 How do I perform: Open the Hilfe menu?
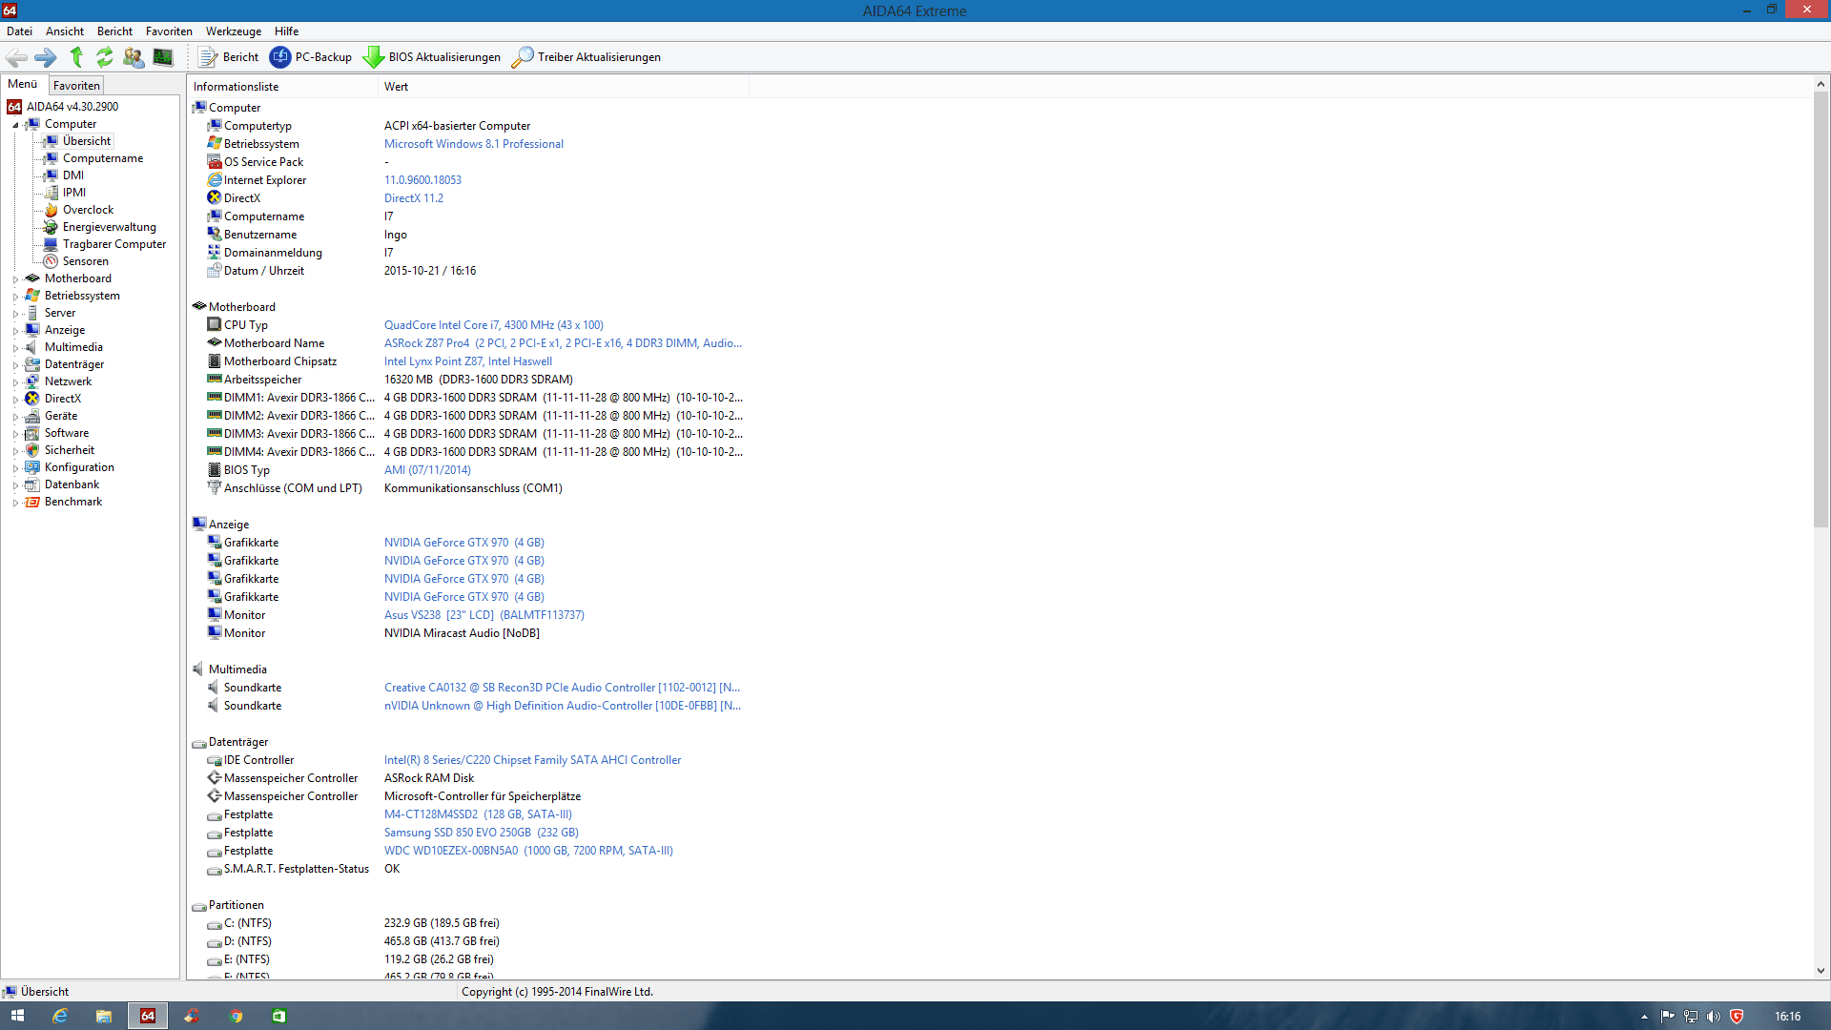pos(287,31)
